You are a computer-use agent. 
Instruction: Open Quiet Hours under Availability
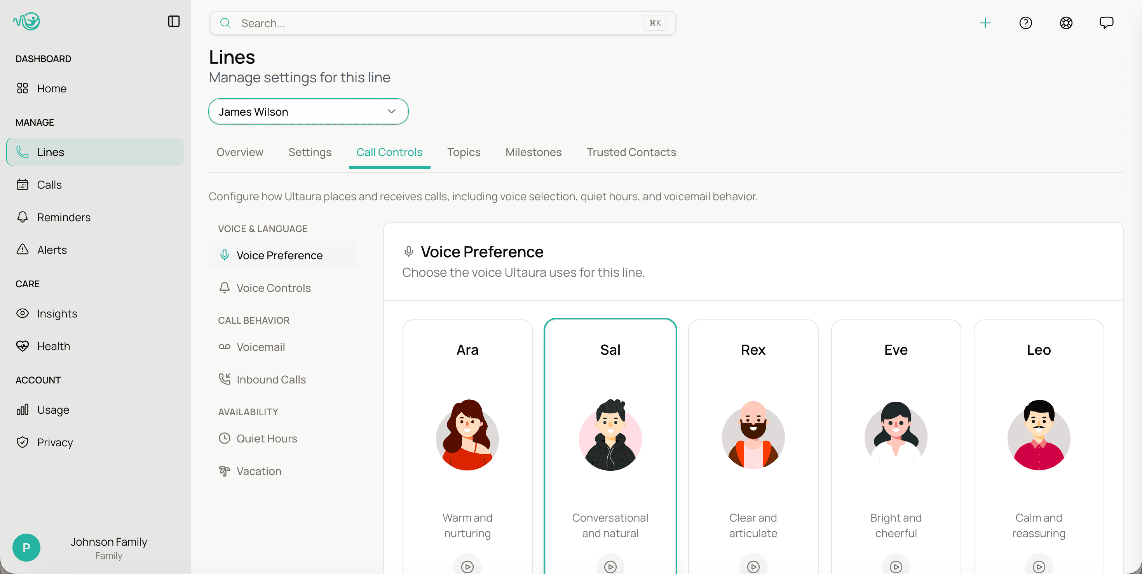pyautogui.click(x=267, y=438)
